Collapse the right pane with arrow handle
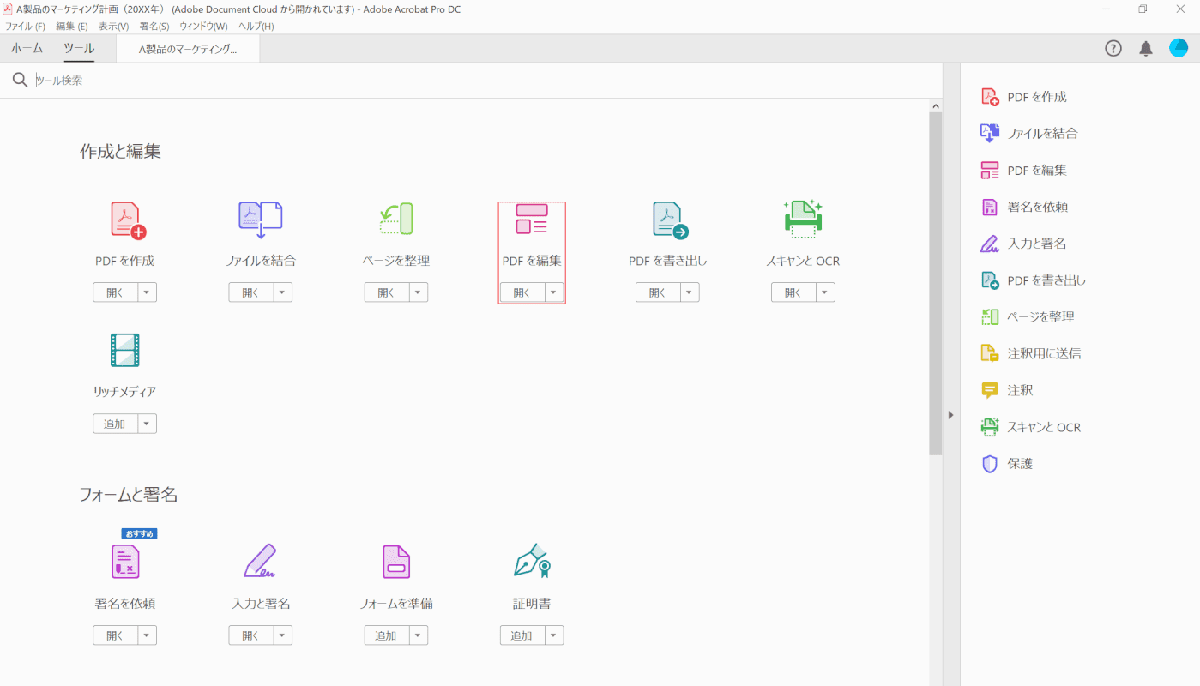The width and height of the screenshot is (1200, 686). (950, 415)
